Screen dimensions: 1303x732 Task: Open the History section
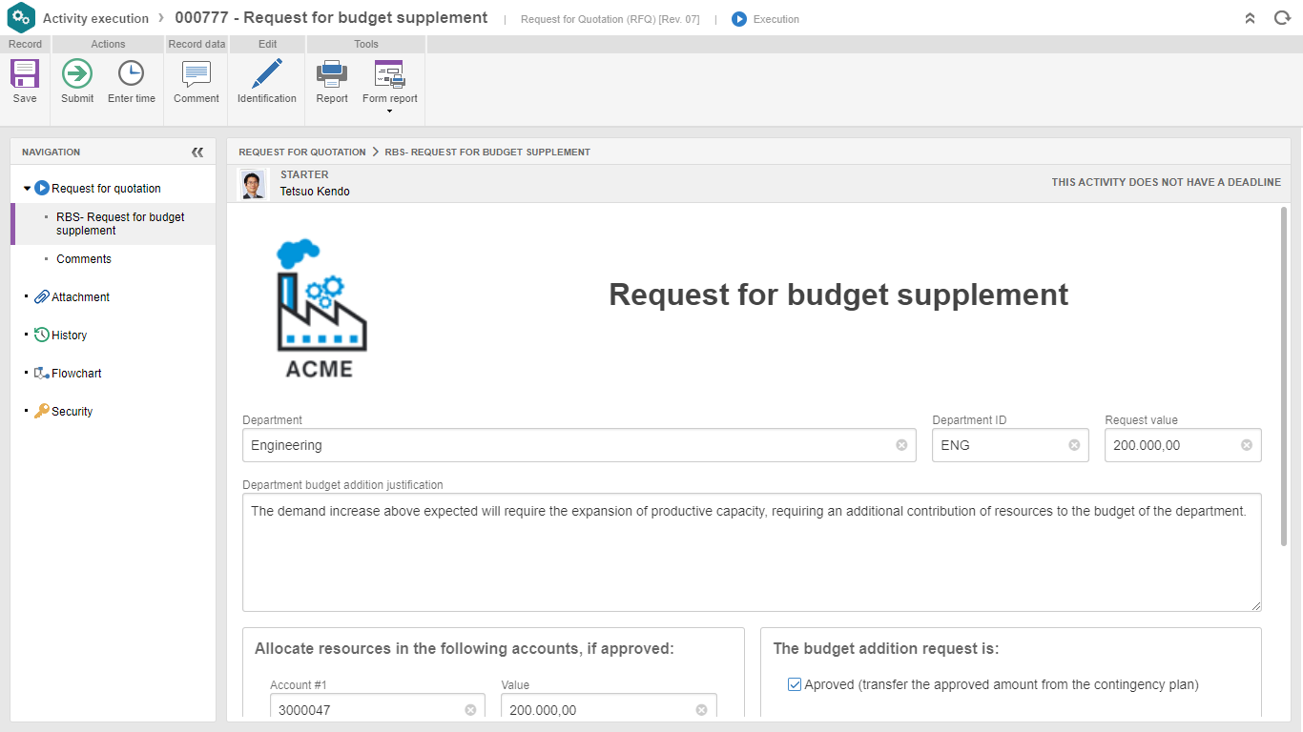click(x=69, y=335)
